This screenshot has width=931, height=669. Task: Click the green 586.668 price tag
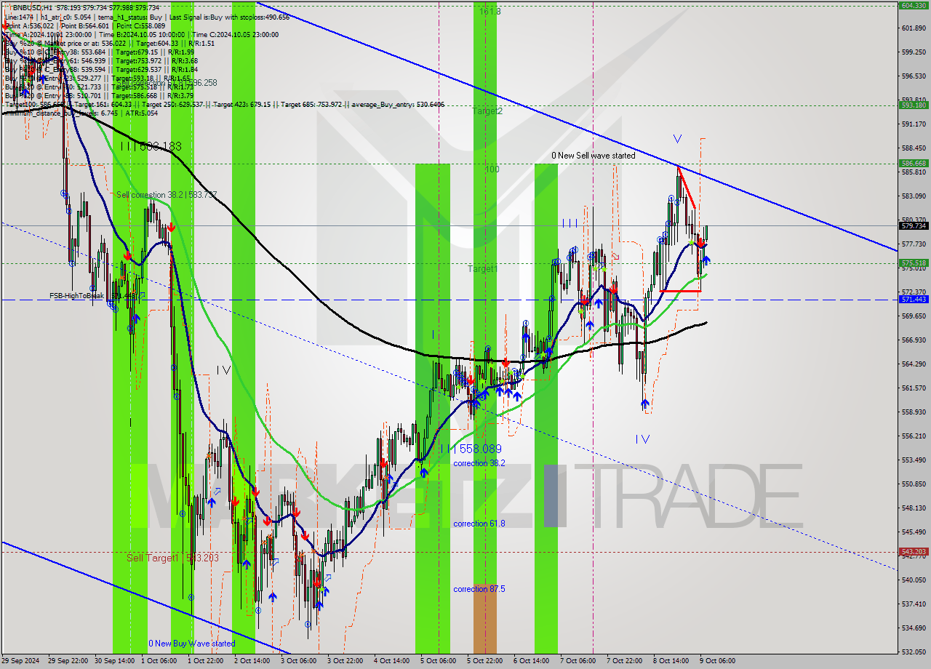[x=914, y=163]
